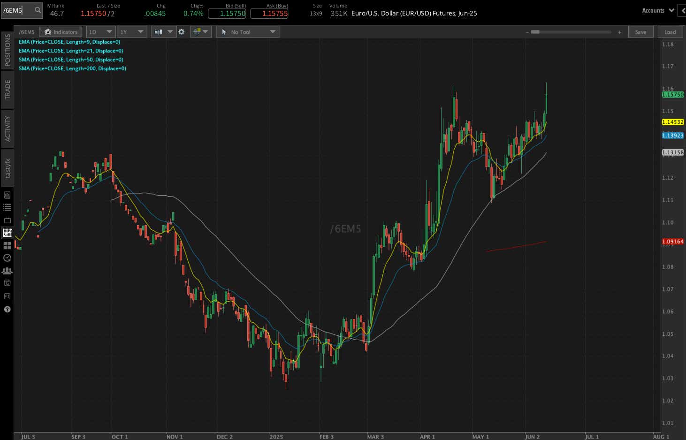
Task: Click the grid layout icon in sidebar
Action: (7, 245)
